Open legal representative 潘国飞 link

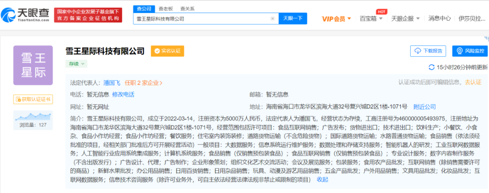coord(112,83)
